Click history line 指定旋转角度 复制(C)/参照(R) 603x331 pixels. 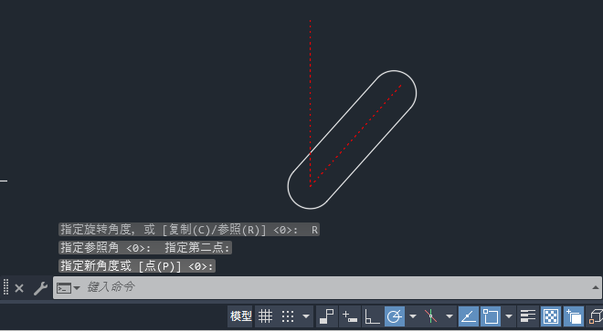tap(189, 229)
